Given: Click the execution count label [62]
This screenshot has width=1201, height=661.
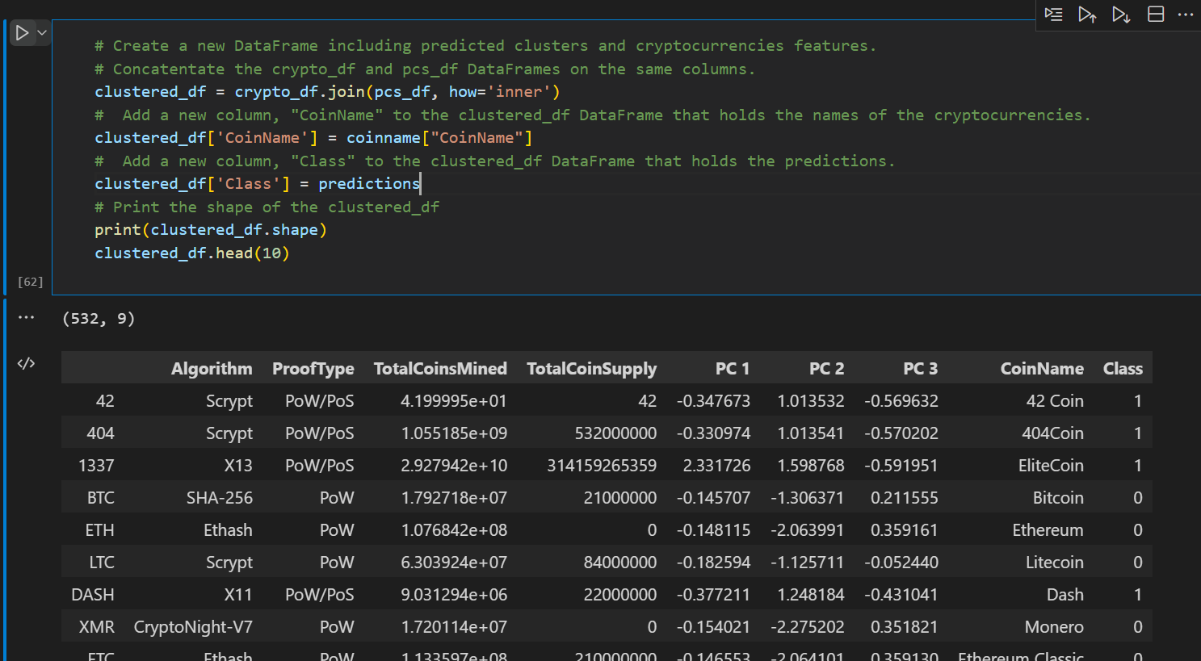Looking at the screenshot, I should 31,282.
